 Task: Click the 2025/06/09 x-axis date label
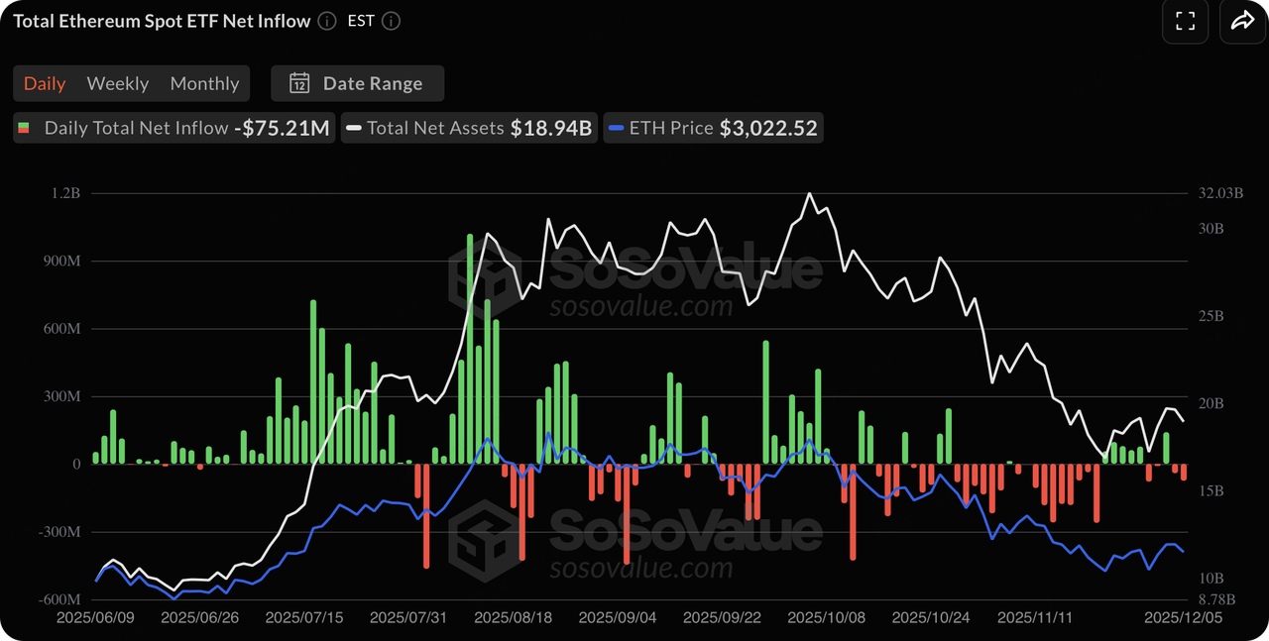(98, 617)
